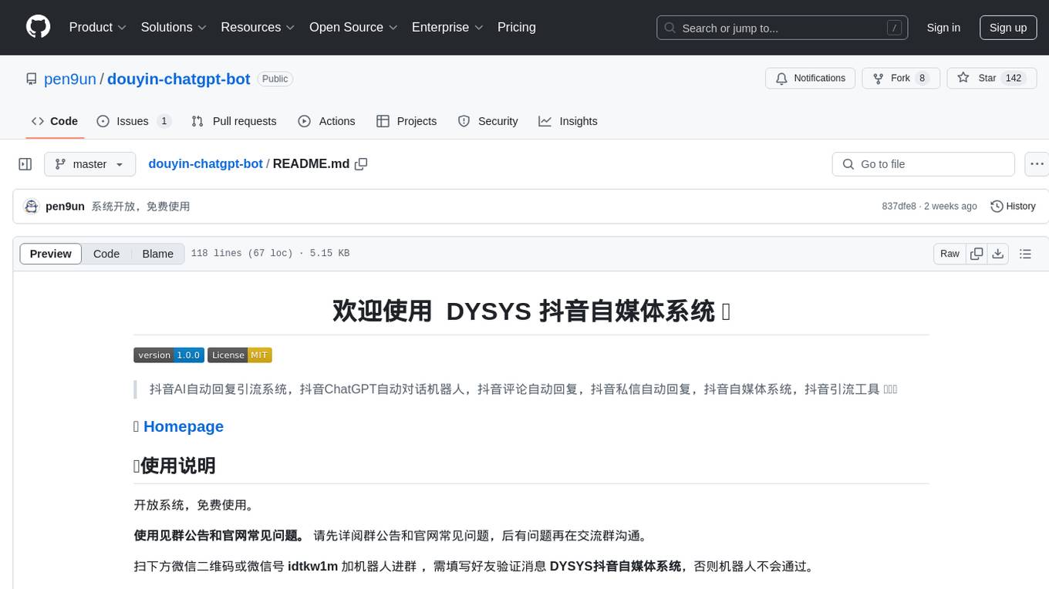Switch to the Projects tab
Image resolution: width=1049 pixels, height=589 pixels.
406,121
